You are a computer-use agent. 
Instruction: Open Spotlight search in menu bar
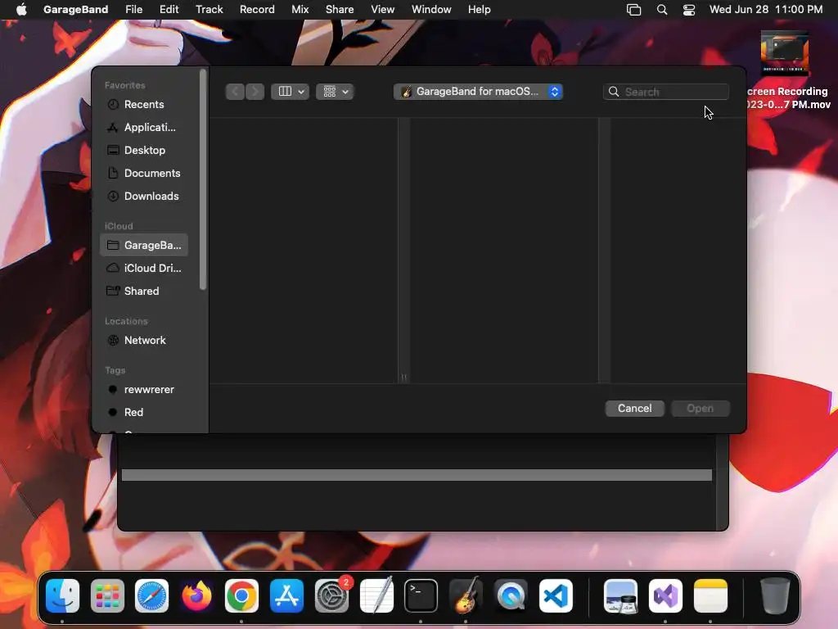pyautogui.click(x=661, y=10)
